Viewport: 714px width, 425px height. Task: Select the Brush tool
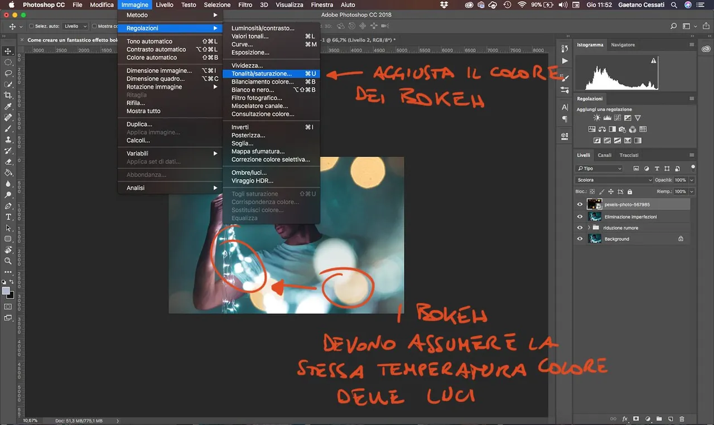coord(8,128)
